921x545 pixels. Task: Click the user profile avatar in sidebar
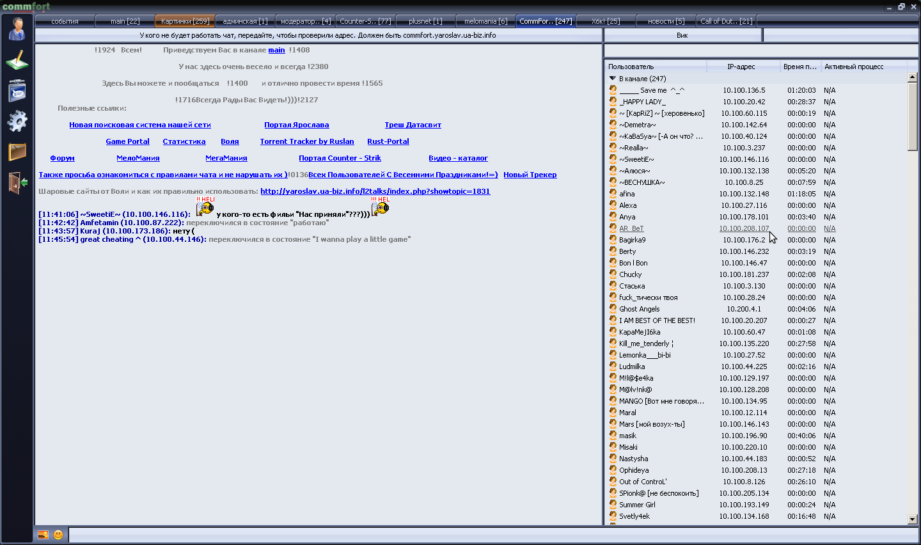17,29
